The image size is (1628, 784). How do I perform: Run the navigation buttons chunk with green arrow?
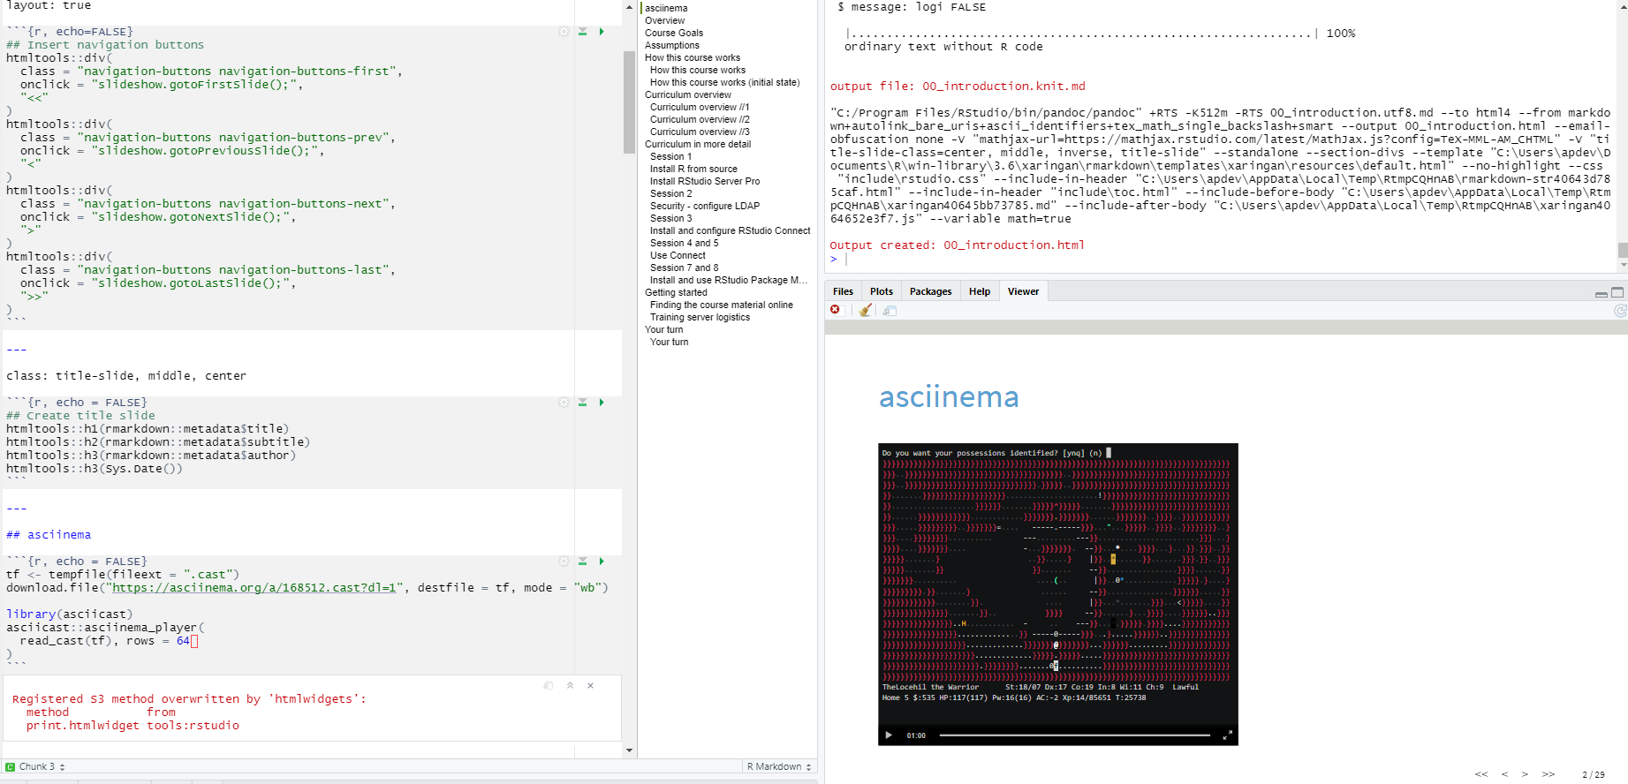pyautogui.click(x=602, y=32)
